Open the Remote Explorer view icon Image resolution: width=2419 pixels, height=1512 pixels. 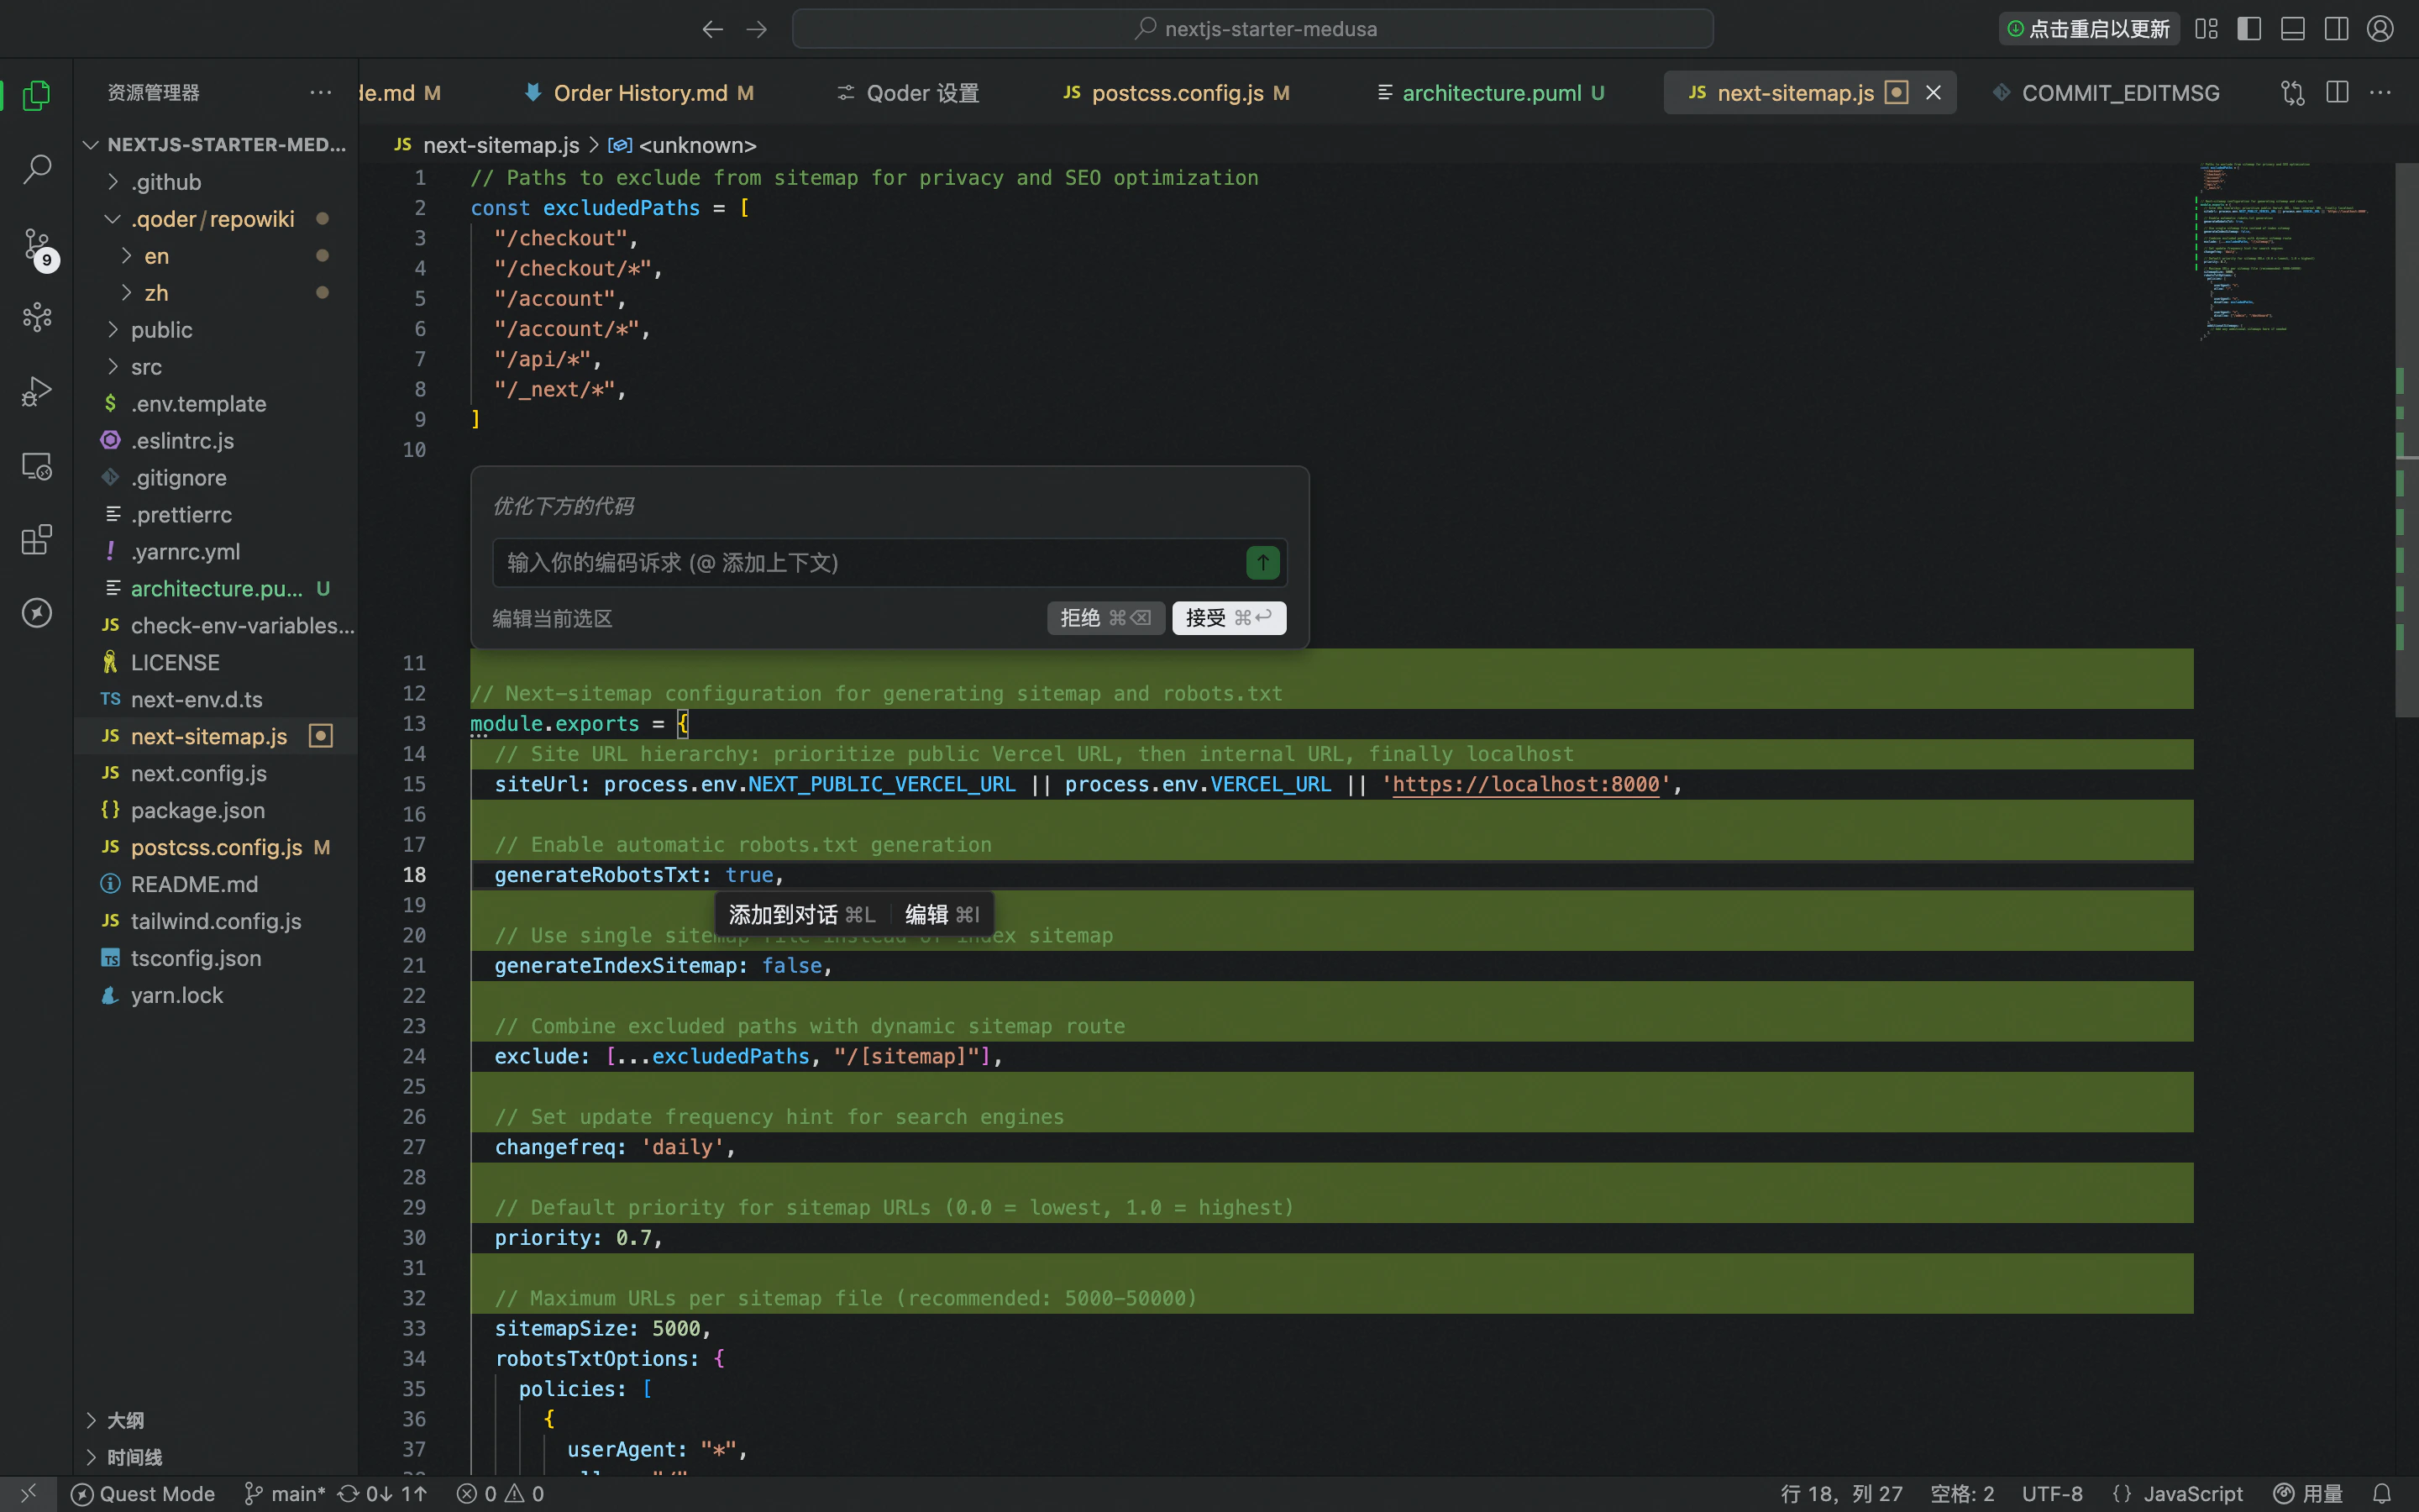(x=37, y=466)
